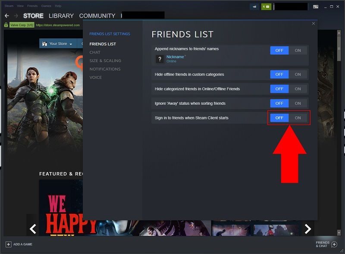The width and height of the screenshot is (345, 254).
Task: Go forward with the right arrow button
Action: click(16, 16)
